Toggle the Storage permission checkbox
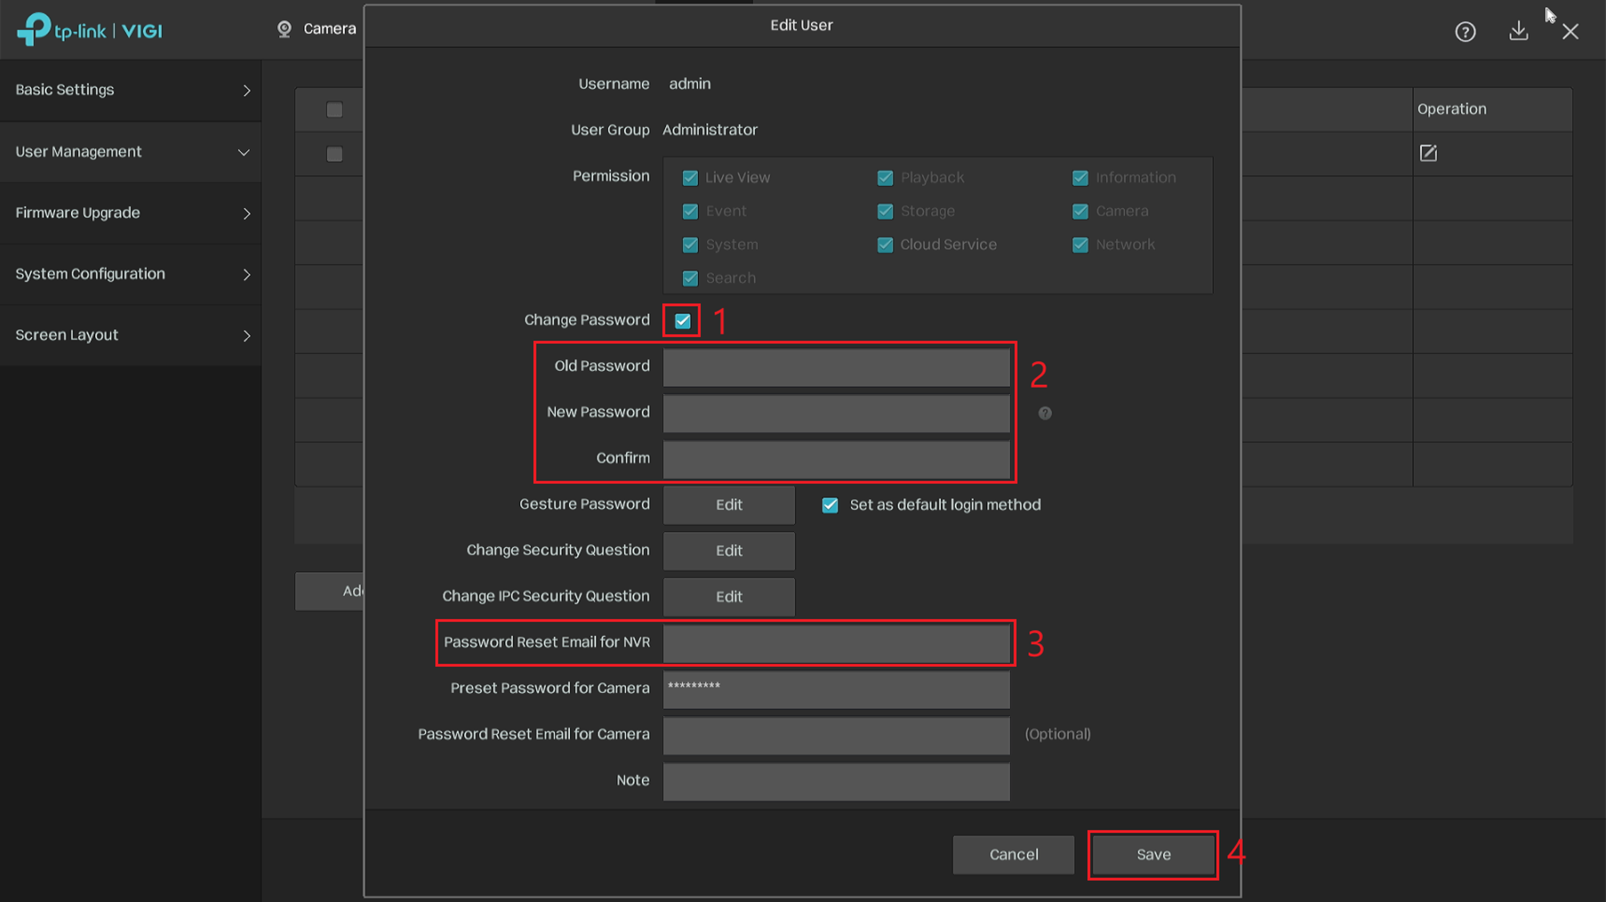This screenshot has height=902, width=1606. [x=886, y=212]
